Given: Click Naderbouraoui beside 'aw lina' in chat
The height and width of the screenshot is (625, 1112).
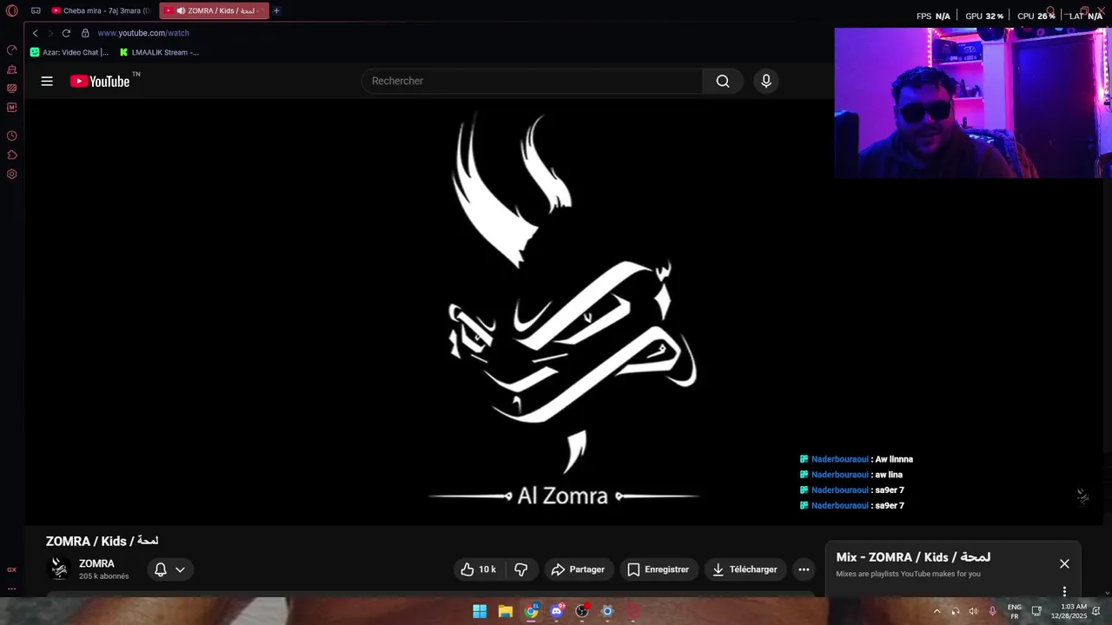Looking at the screenshot, I should pyautogui.click(x=839, y=475).
